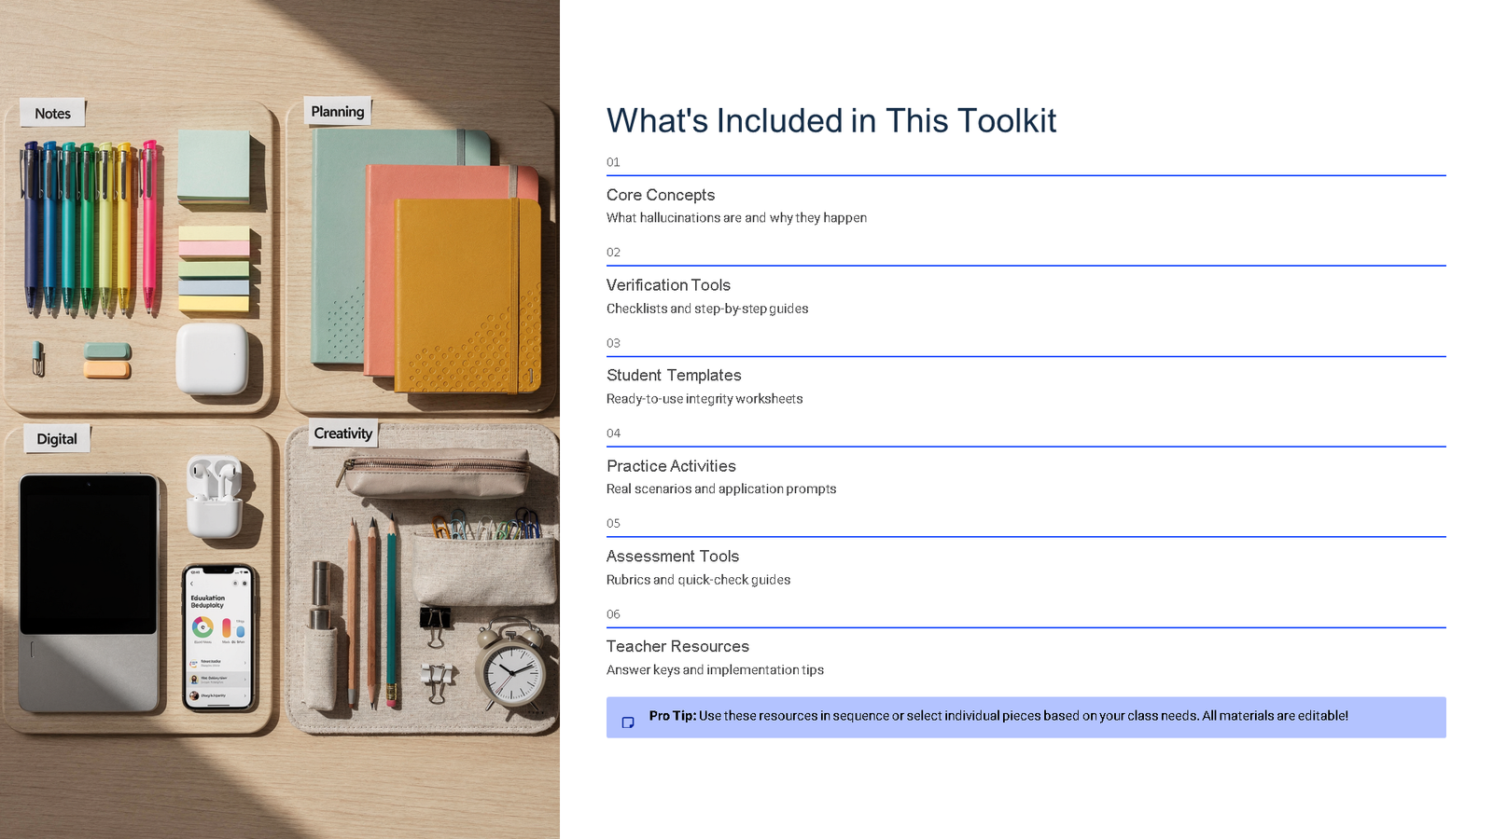Click the smartphone screen in the photo
This screenshot has width=1493, height=839.
click(x=217, y=638)
